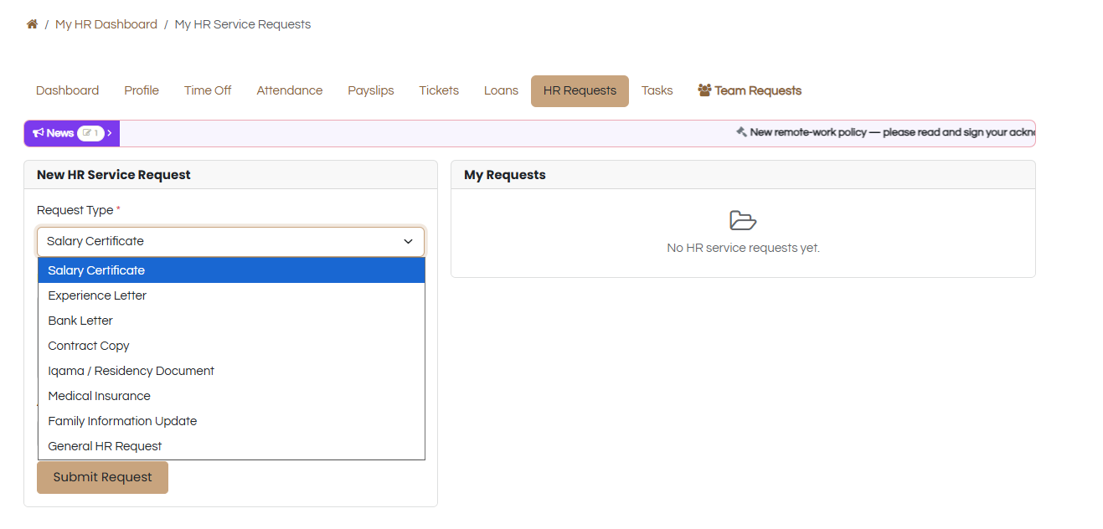1103x529 pixels.
Task: Click the News count badge showing 1
Action: [x=90, y=133]
